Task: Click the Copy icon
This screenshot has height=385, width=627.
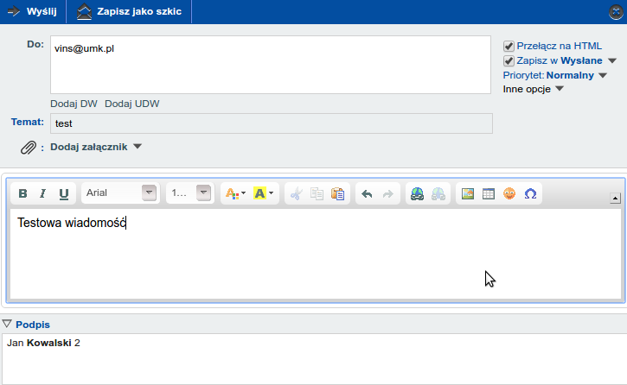Action: (x=317, y=194)
